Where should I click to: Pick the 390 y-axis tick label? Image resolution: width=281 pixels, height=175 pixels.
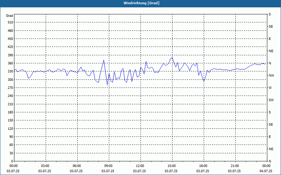(11, 55)
